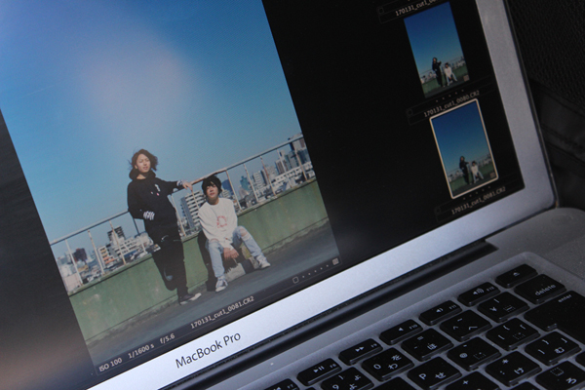Click the icon right of the viewer rating dots
This screenshot has width=585, height=390.
click(x=335, y=260)
